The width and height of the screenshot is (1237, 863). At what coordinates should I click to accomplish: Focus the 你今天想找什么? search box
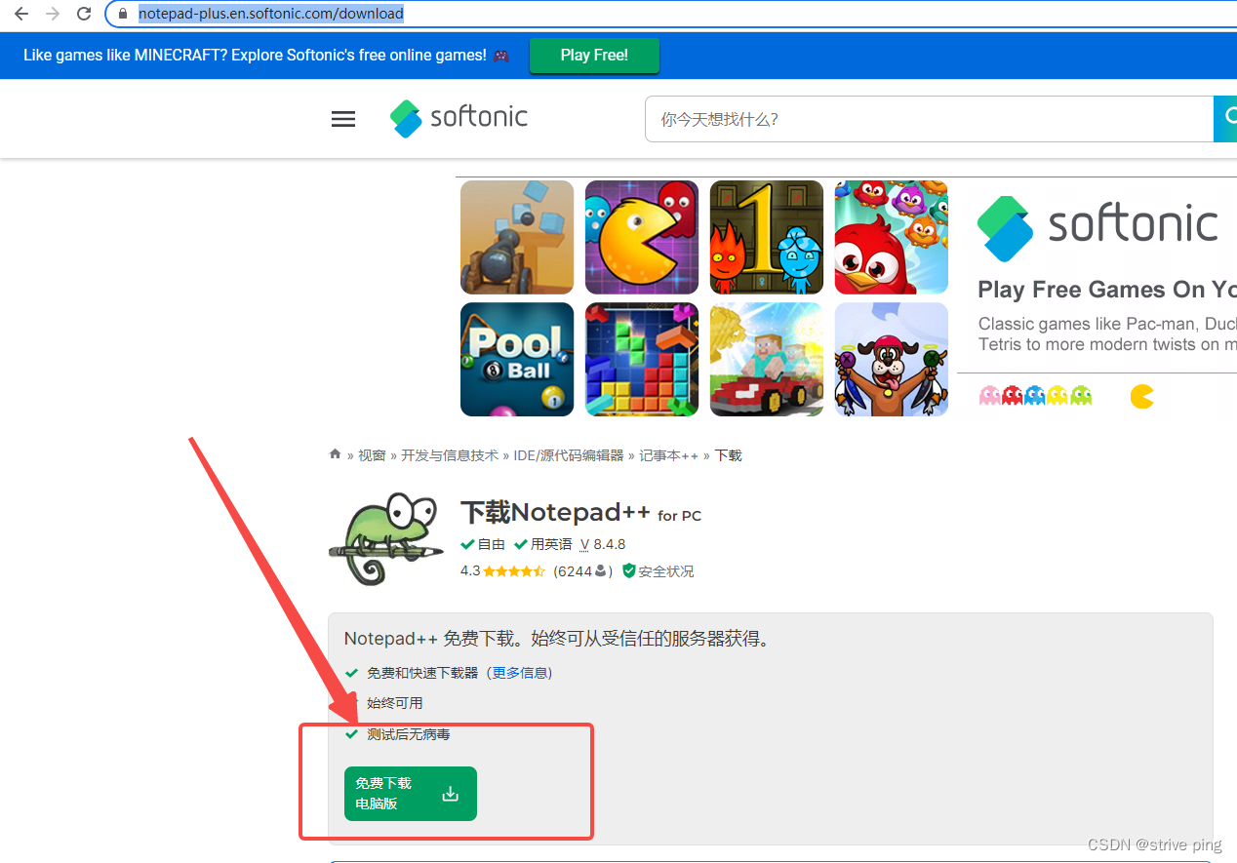[x=929, y=119]
